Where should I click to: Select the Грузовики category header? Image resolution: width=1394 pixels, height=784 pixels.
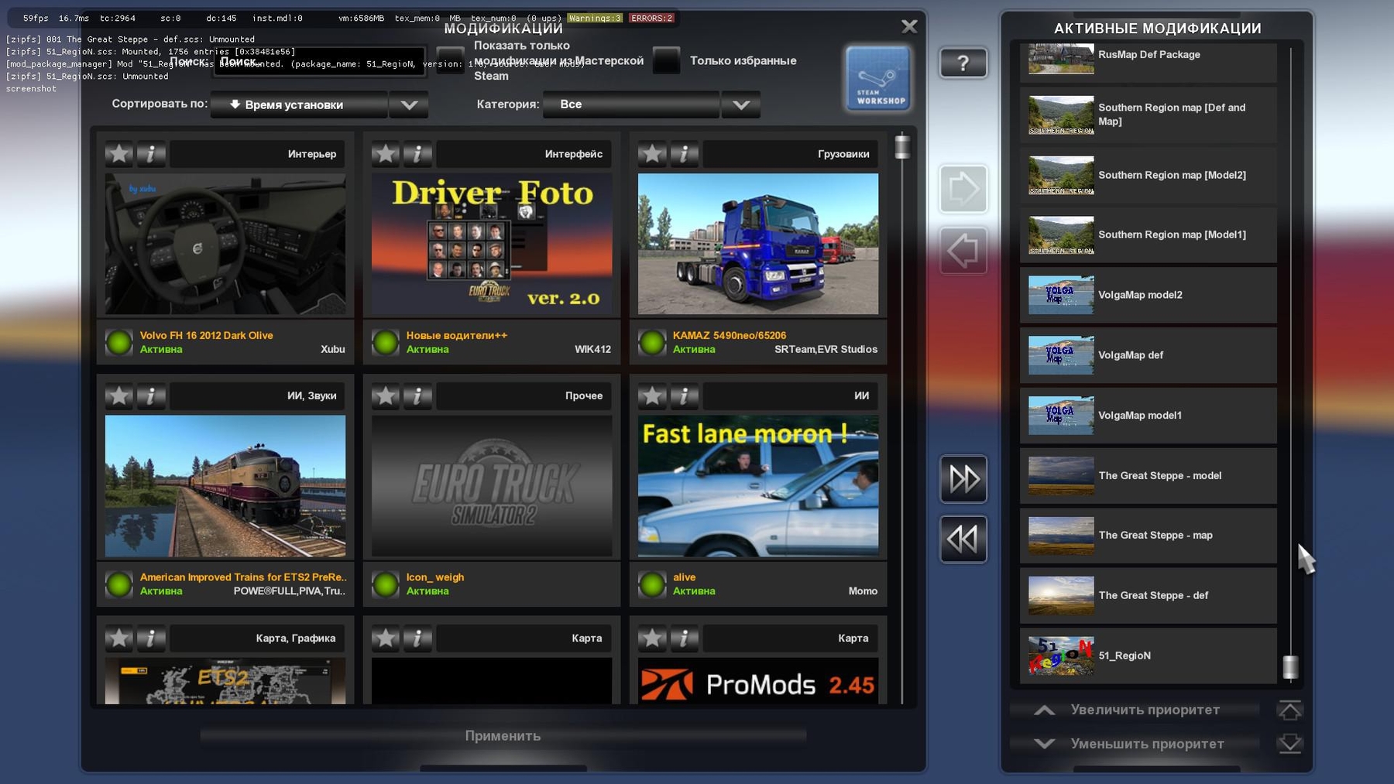click(790, 154)
